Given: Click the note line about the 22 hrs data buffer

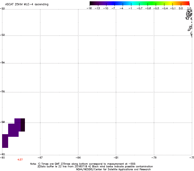Looking at the screenshot, I should click(95, 167).
